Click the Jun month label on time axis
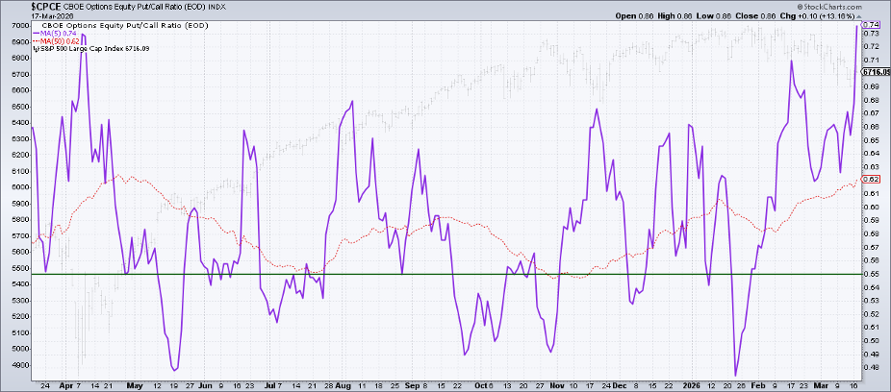Screen dimensions: 891x392 click(205, 384)
